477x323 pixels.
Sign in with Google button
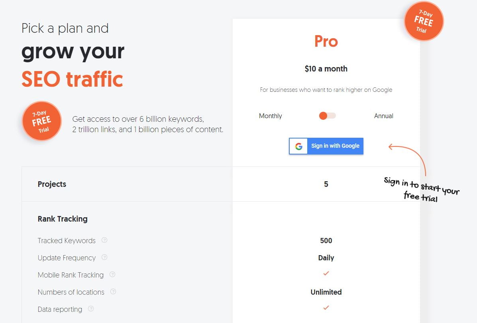click(x=326, y=146)
